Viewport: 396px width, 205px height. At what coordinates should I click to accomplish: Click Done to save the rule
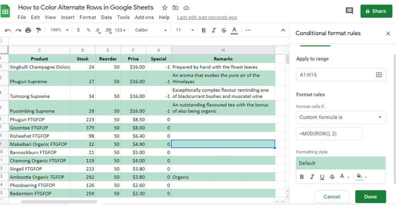tap(370, 196)
